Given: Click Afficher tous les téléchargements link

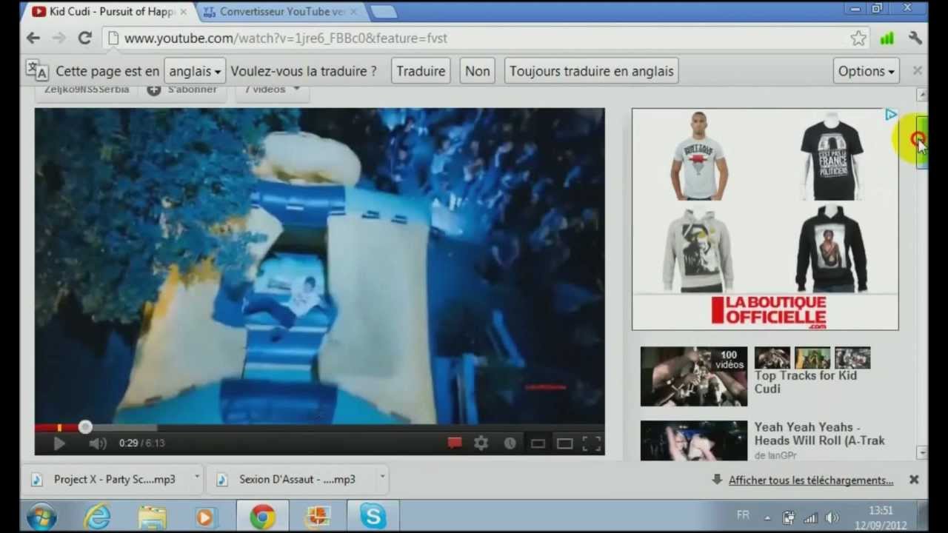Looking at the screenshot, I should pyautogui.click(x=811, y=480).
